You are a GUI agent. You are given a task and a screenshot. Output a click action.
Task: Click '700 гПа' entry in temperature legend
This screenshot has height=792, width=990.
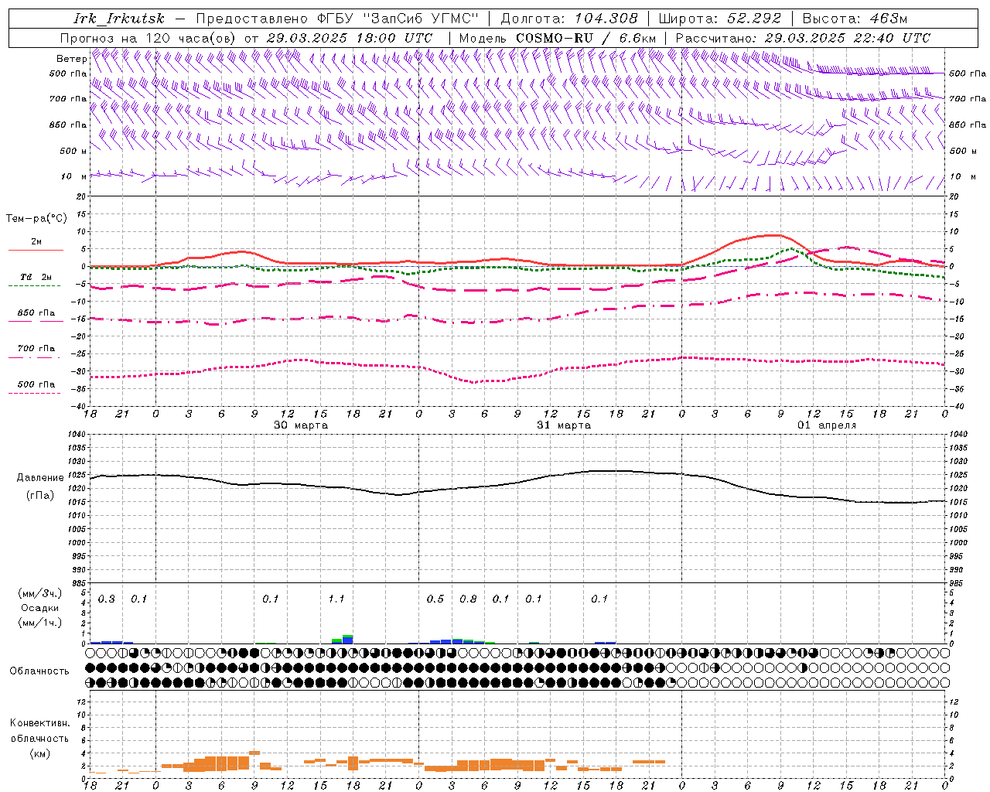36,349
